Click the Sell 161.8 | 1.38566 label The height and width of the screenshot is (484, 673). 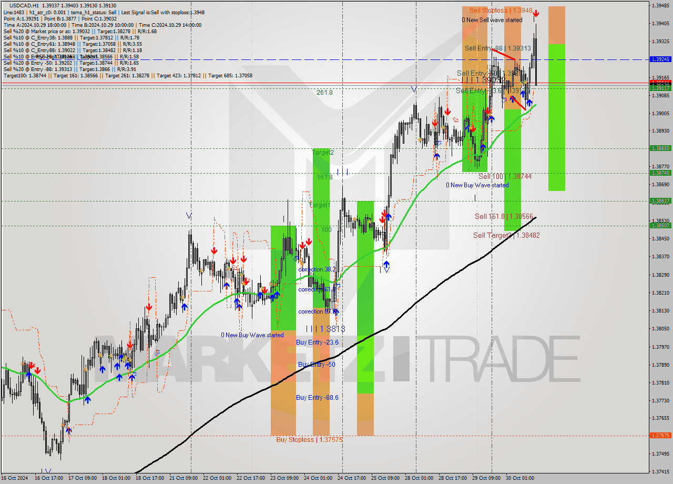[x=504, y=216]
